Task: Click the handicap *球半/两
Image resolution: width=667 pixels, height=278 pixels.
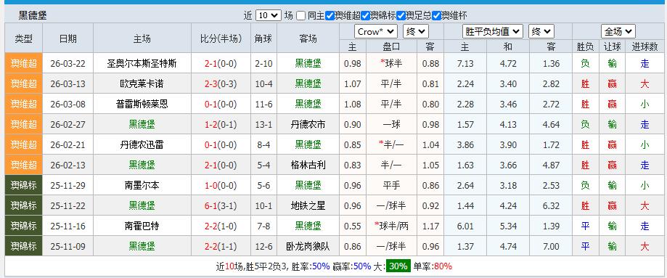Action: click(x=391, y=226)
